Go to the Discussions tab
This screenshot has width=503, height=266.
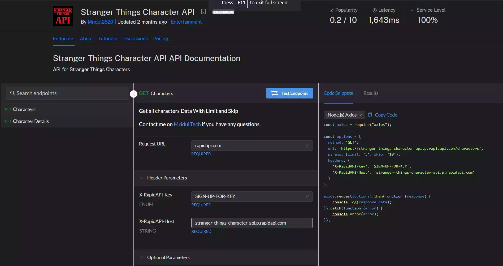135,38
